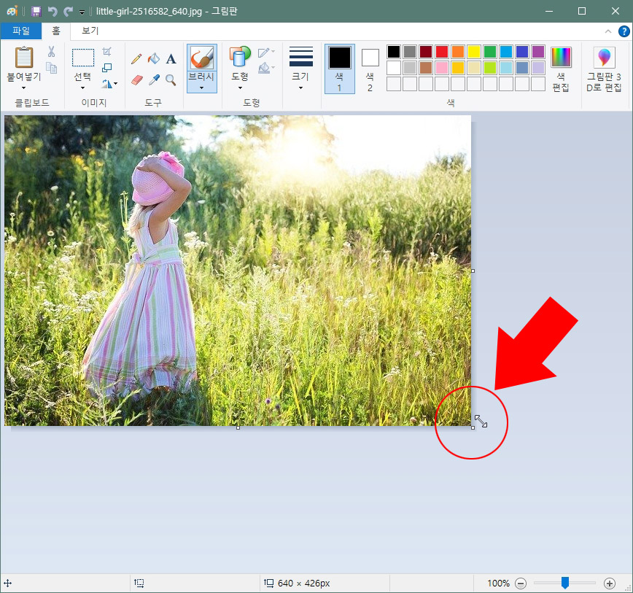Expand the 붙여넣기 dropdown arrow
Screen dimensions: 633x593
(x=24, y=88)
